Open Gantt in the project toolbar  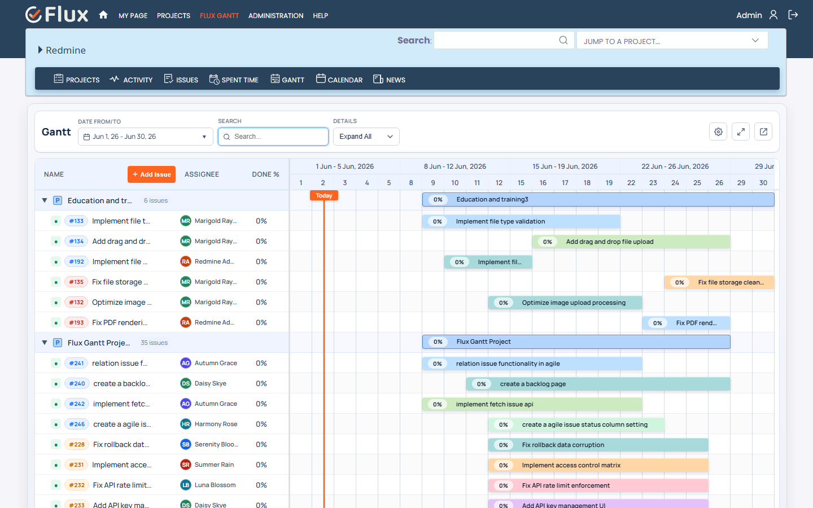pyautogui.click(x=287, y=79)
